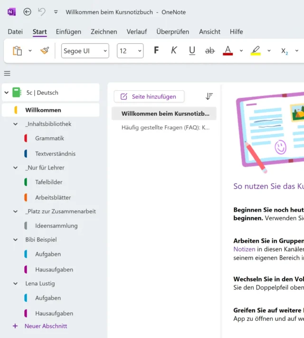Click the Undo arrow in title bar
This screenshot has width=304, height=338.
coord(42,12)
